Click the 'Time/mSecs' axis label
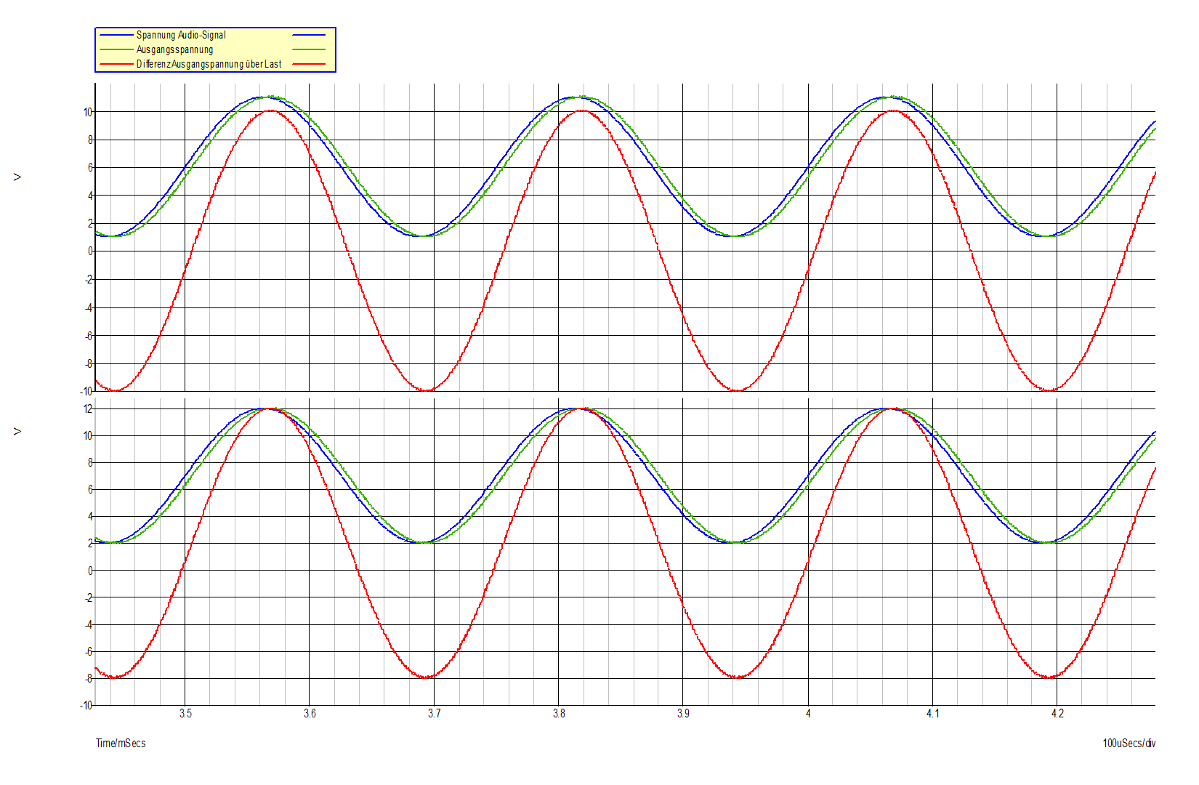Screen dimensions: 1199x785 point(121,743)
